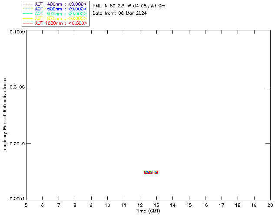The height and width of the screenshot is (222, 278).
Task: Click the AOT 400nm legend entry
Action: (x=55, y=4)
